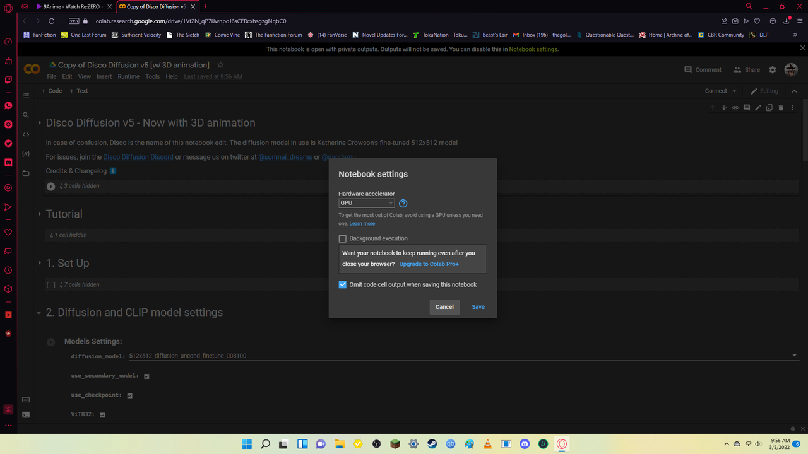Open more cell actions menu
This screenshot has height=454, width=808.
click(x=792, y=108)
